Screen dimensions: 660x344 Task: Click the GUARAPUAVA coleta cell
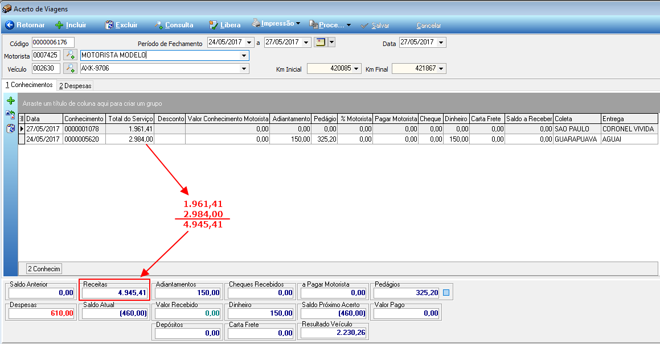[x=577, y=139]
